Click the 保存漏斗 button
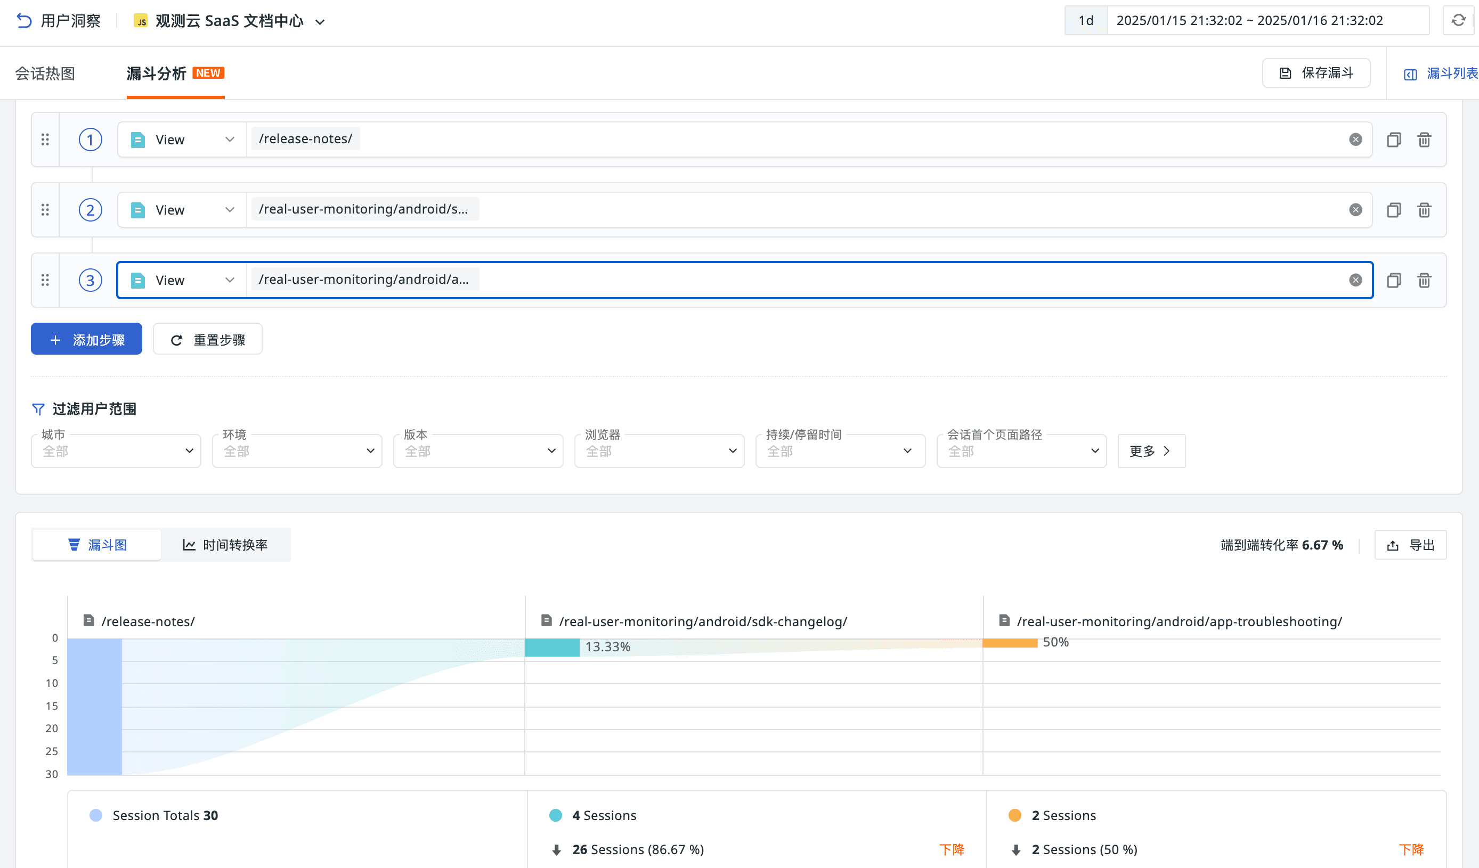This screenshot has width=1479, height=868. click(1316, 73)
